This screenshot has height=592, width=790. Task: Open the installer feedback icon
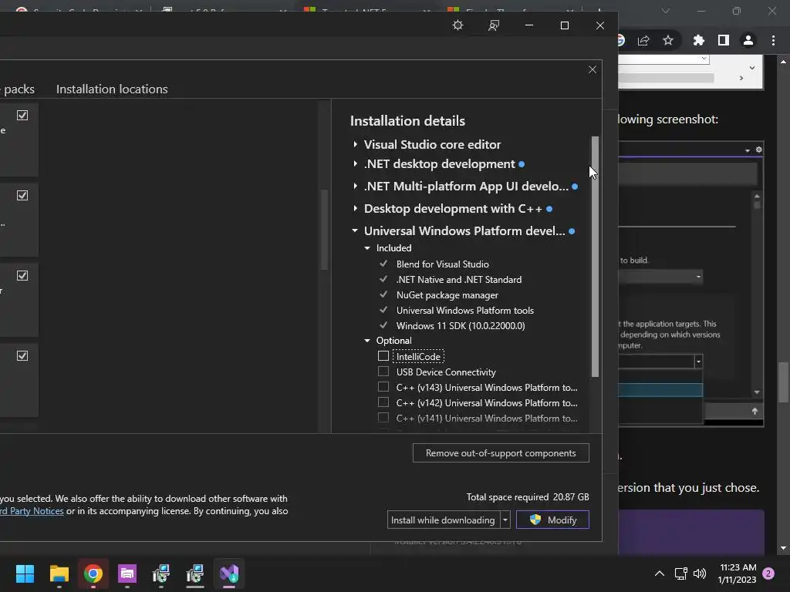coord(494,25)
